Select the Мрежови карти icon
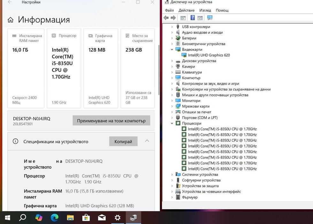313x224 pixels. tap(178, 106)
